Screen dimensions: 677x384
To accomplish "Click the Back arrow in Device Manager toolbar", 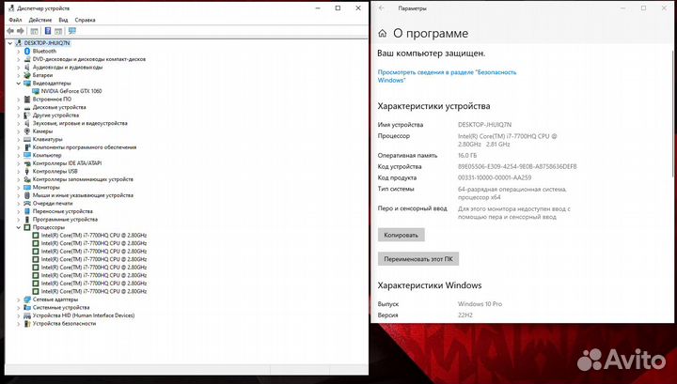I will click(x=10, y=31).
